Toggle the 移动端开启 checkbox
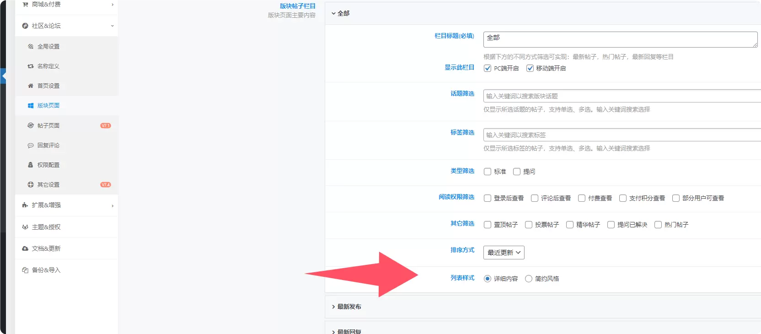The height and width of the screenshot is (334, 761). click(530, 68)
